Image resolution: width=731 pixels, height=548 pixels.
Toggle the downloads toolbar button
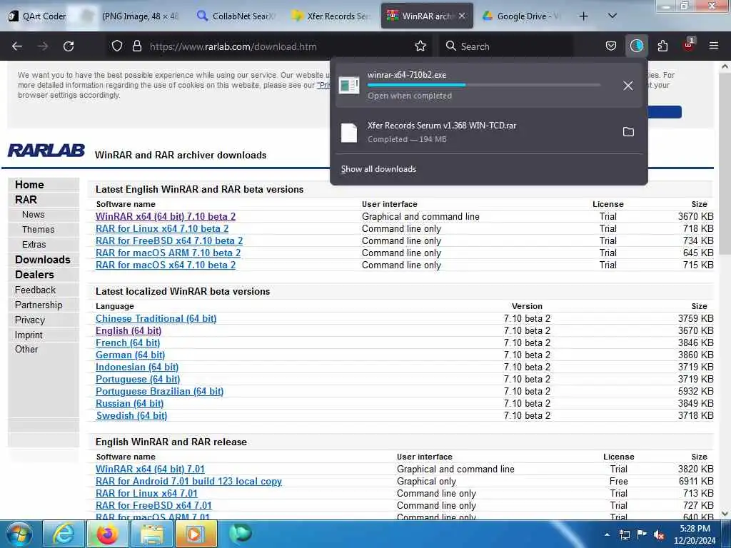tap(636, 46)
